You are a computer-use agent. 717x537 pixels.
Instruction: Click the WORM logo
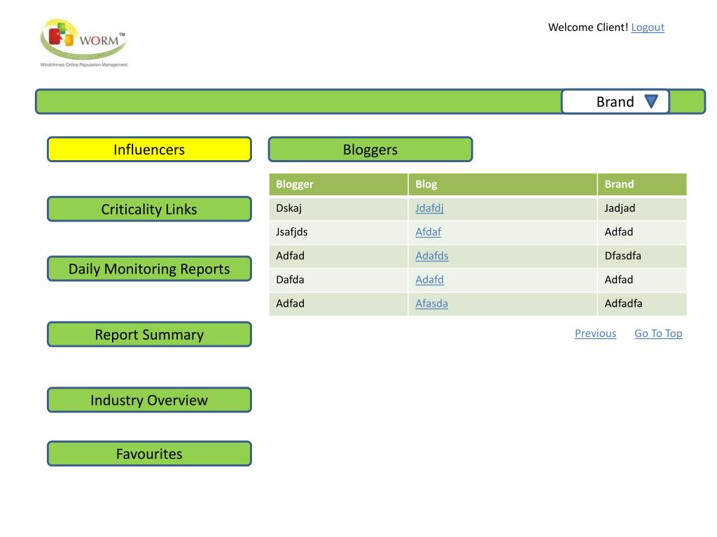click(x=84, y=43)
